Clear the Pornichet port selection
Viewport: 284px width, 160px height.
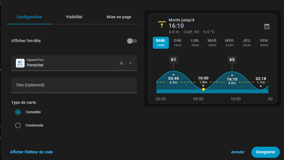121,63
